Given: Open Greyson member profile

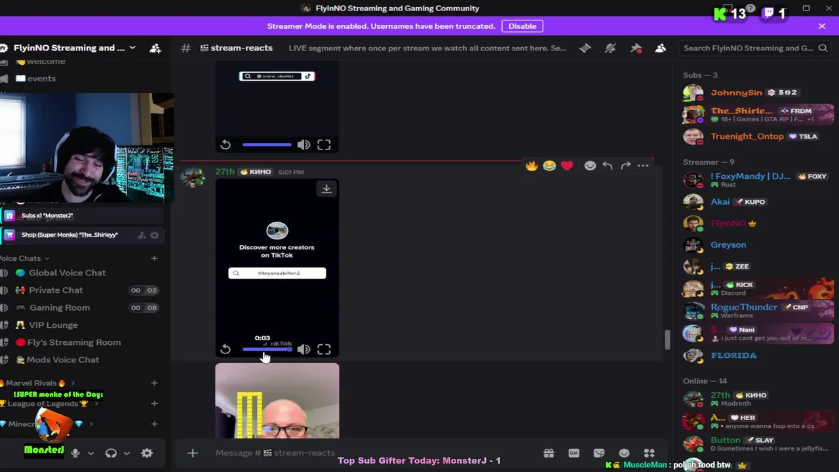Looking at the screenshot, I should [x=758, y=245].
